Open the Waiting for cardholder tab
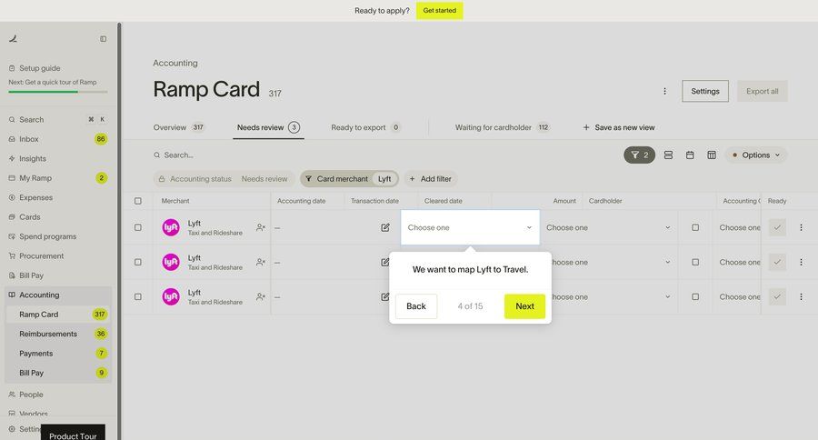This screenshot has width=818, height=440. 503,127
